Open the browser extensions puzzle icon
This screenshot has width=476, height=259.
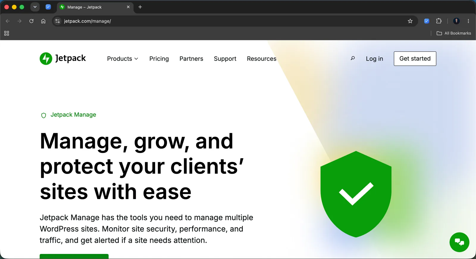[x=439, y=21]
